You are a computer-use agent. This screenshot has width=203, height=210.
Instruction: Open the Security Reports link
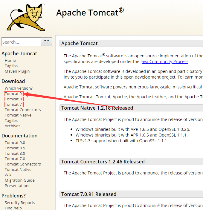click(x=20, y=203)
